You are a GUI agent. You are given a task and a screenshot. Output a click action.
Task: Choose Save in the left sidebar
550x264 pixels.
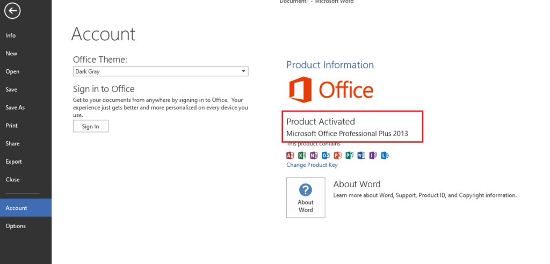pyautogui.click(x=26, y=90)
